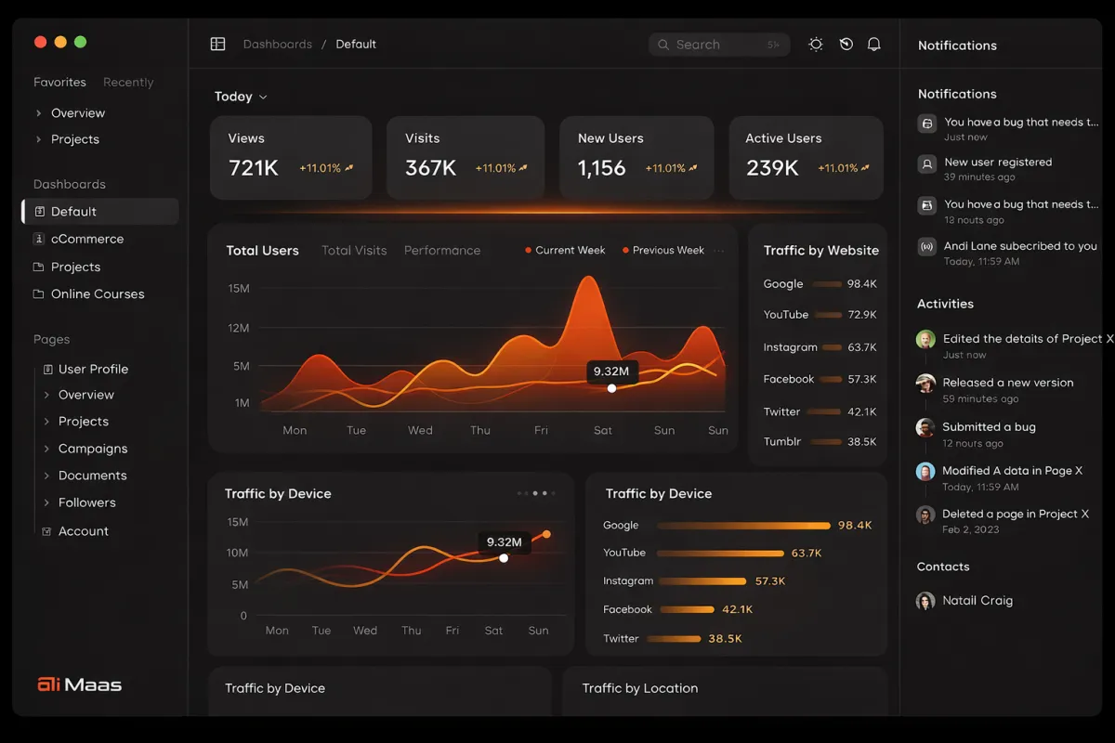Click avatar beside Edited the details activity
This screenshot has height=743, width=1115.
point(925,339)
